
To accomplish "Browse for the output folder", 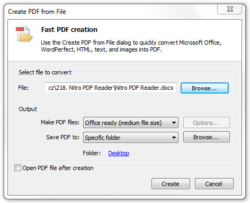I will (x=207, y=137).
